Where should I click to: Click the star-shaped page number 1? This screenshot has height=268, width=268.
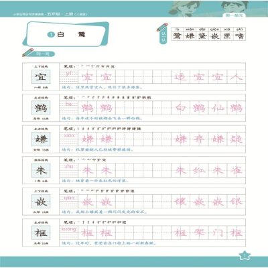[245, 255]
